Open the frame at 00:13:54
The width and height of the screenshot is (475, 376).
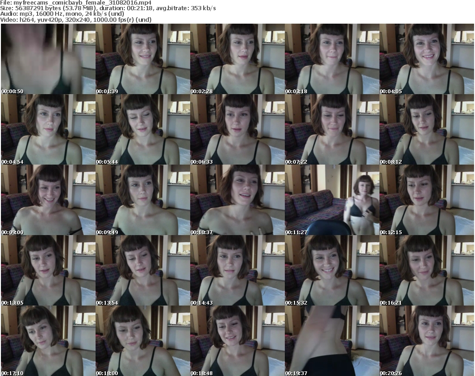click(143, 270)
